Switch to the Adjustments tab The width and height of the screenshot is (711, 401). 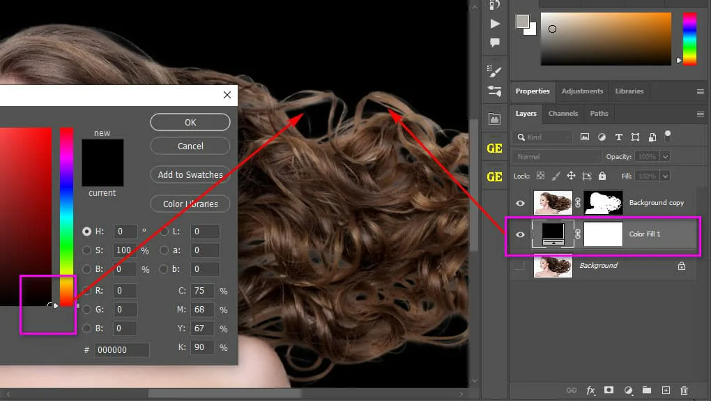(x=582, y=91)
